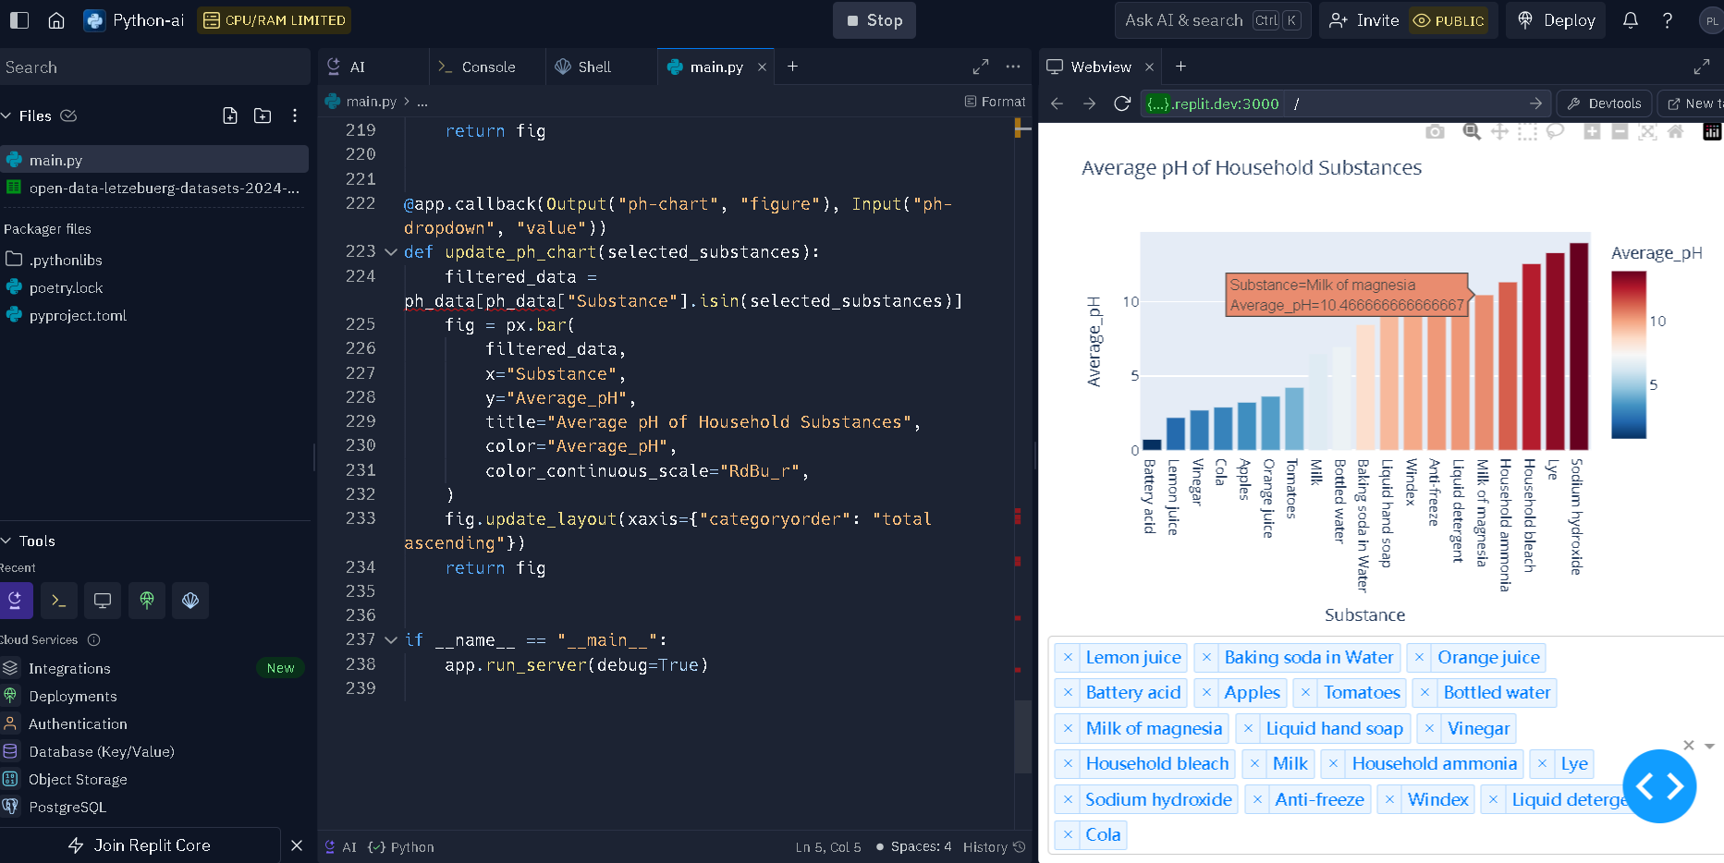This screenshot has height=863, width=1724.
Task: Remove Orange juice tag
Action: (1419, 658)
